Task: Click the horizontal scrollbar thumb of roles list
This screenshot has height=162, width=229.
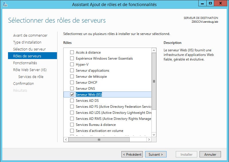Action: pos(99,139)
